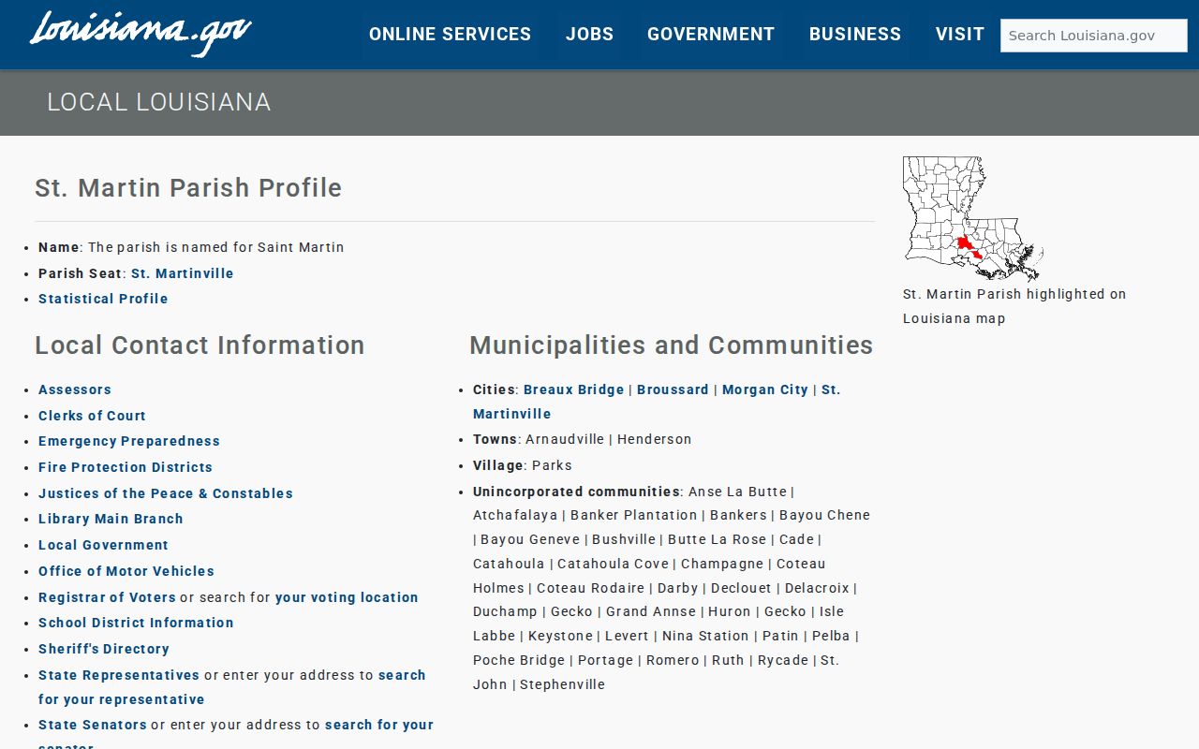Click the Louisiana parish map image
1199x749 pixels.
coord(972,218)
